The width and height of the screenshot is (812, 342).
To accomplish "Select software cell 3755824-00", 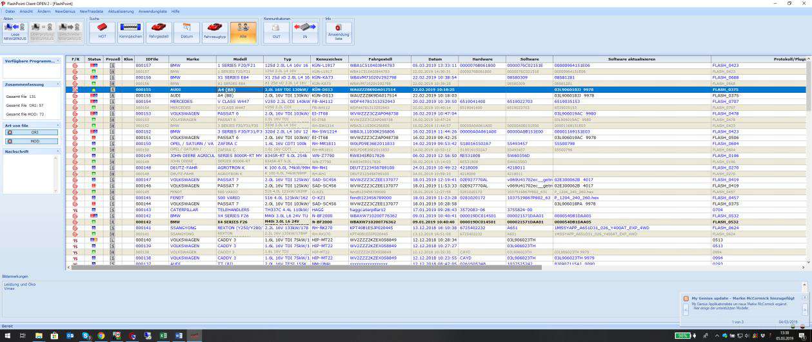I will tap(530, 209).
